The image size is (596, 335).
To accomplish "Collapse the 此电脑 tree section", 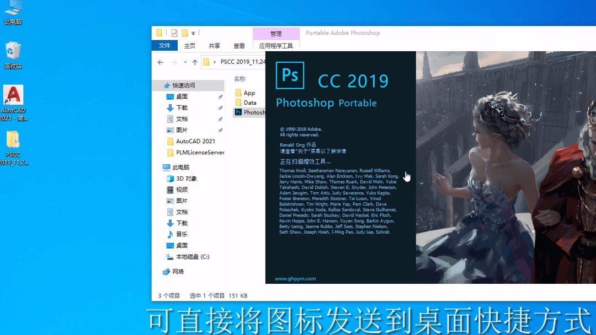I will pyautogui.click(x=158, y=167).
